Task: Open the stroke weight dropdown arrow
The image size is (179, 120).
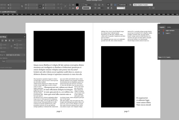Action: [x=92, y=5]
